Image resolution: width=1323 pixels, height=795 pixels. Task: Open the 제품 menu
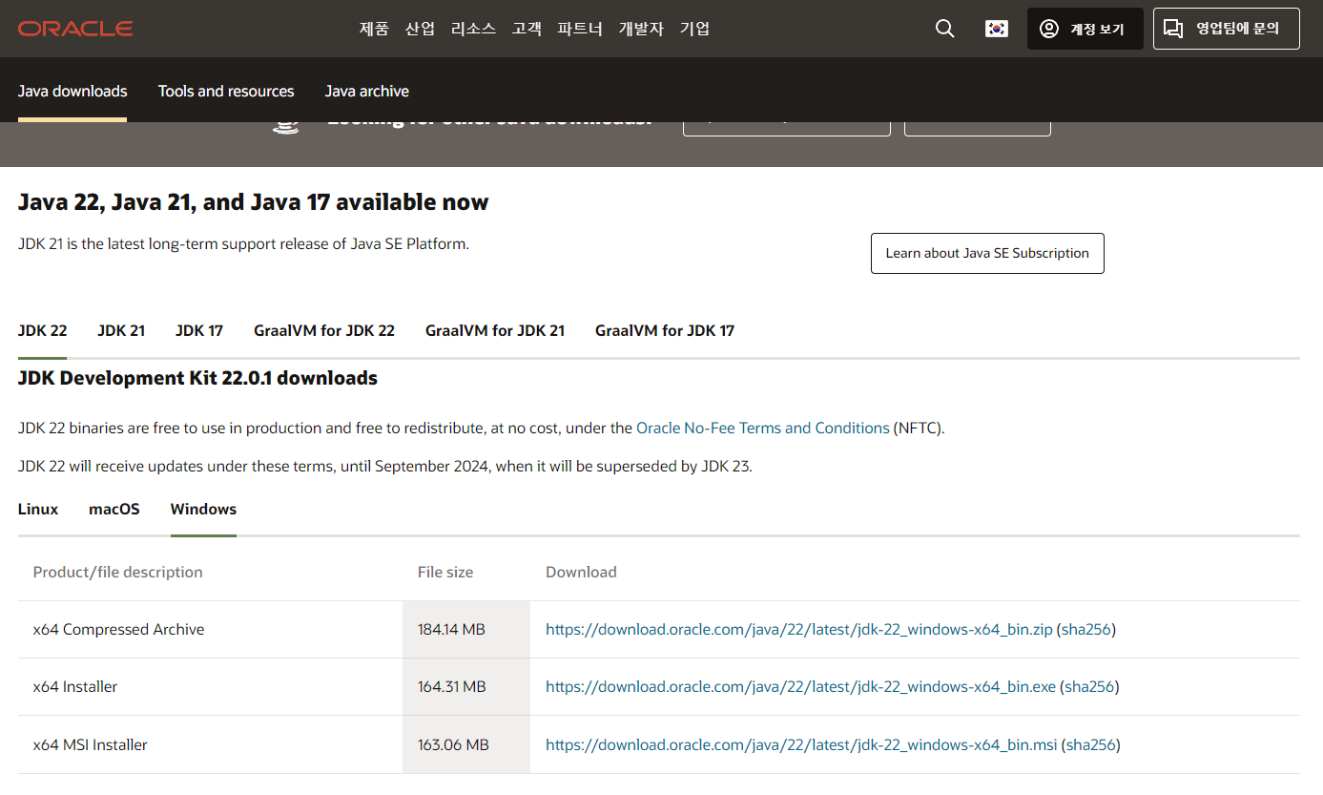tap(374, 29)
